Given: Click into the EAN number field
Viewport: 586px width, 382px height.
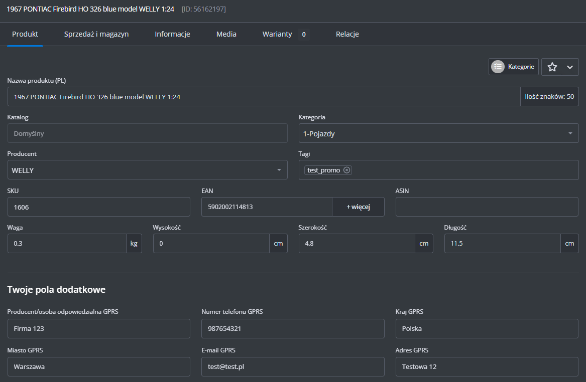Looking at the screenshot, I should point(266,207).
